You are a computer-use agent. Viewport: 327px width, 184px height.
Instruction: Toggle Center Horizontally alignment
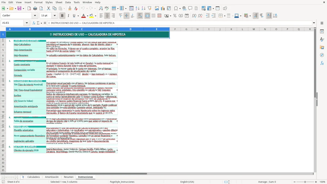pos(107,16)
